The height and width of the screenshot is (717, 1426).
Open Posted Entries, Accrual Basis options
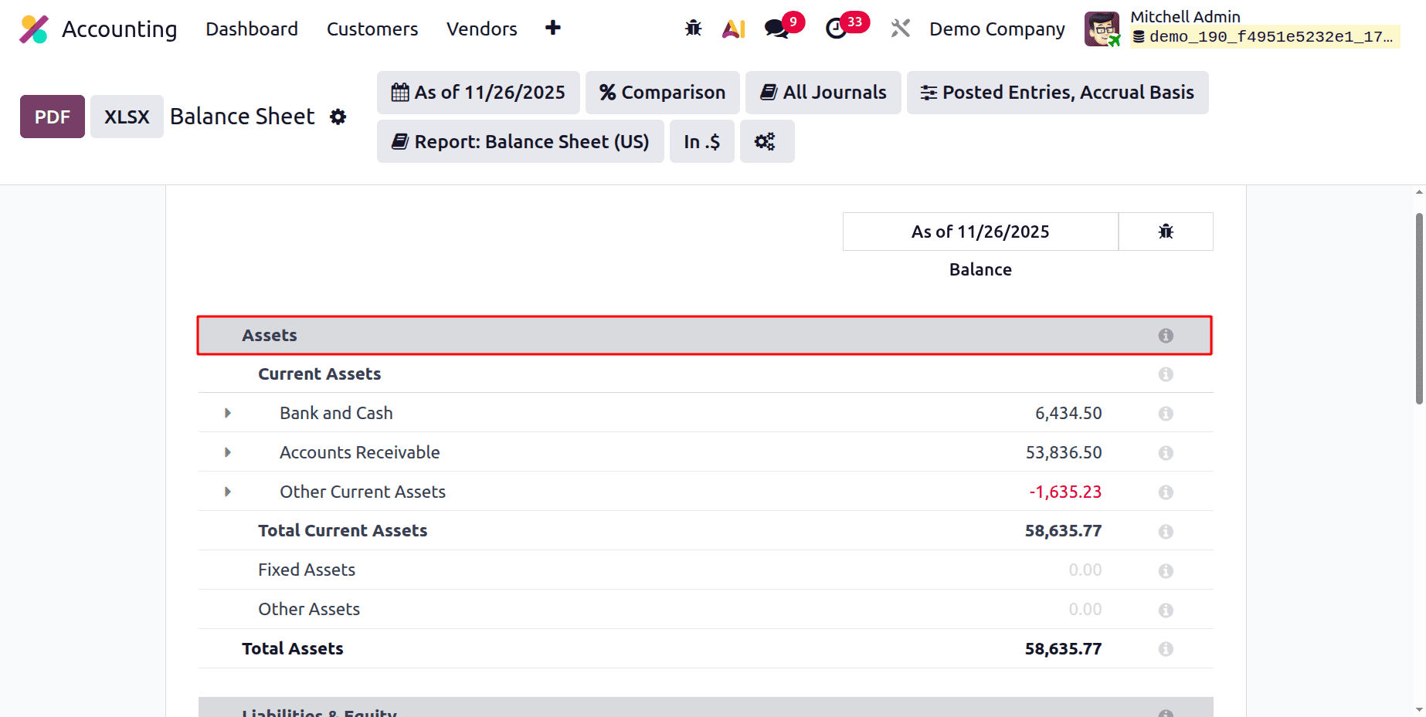[1058, 93]
